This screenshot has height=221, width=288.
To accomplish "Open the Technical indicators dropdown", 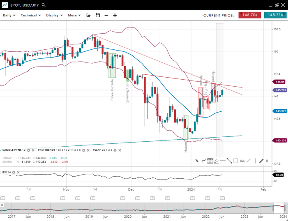I will [31, 15].
